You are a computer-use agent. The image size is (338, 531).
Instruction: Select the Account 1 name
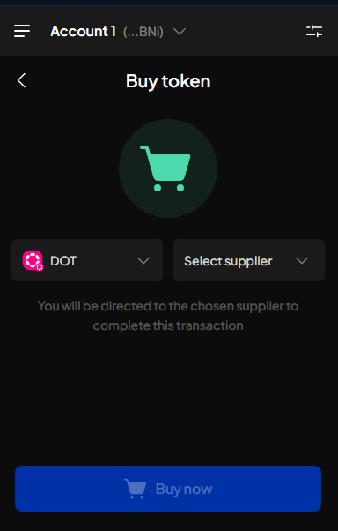click(83, 31)
